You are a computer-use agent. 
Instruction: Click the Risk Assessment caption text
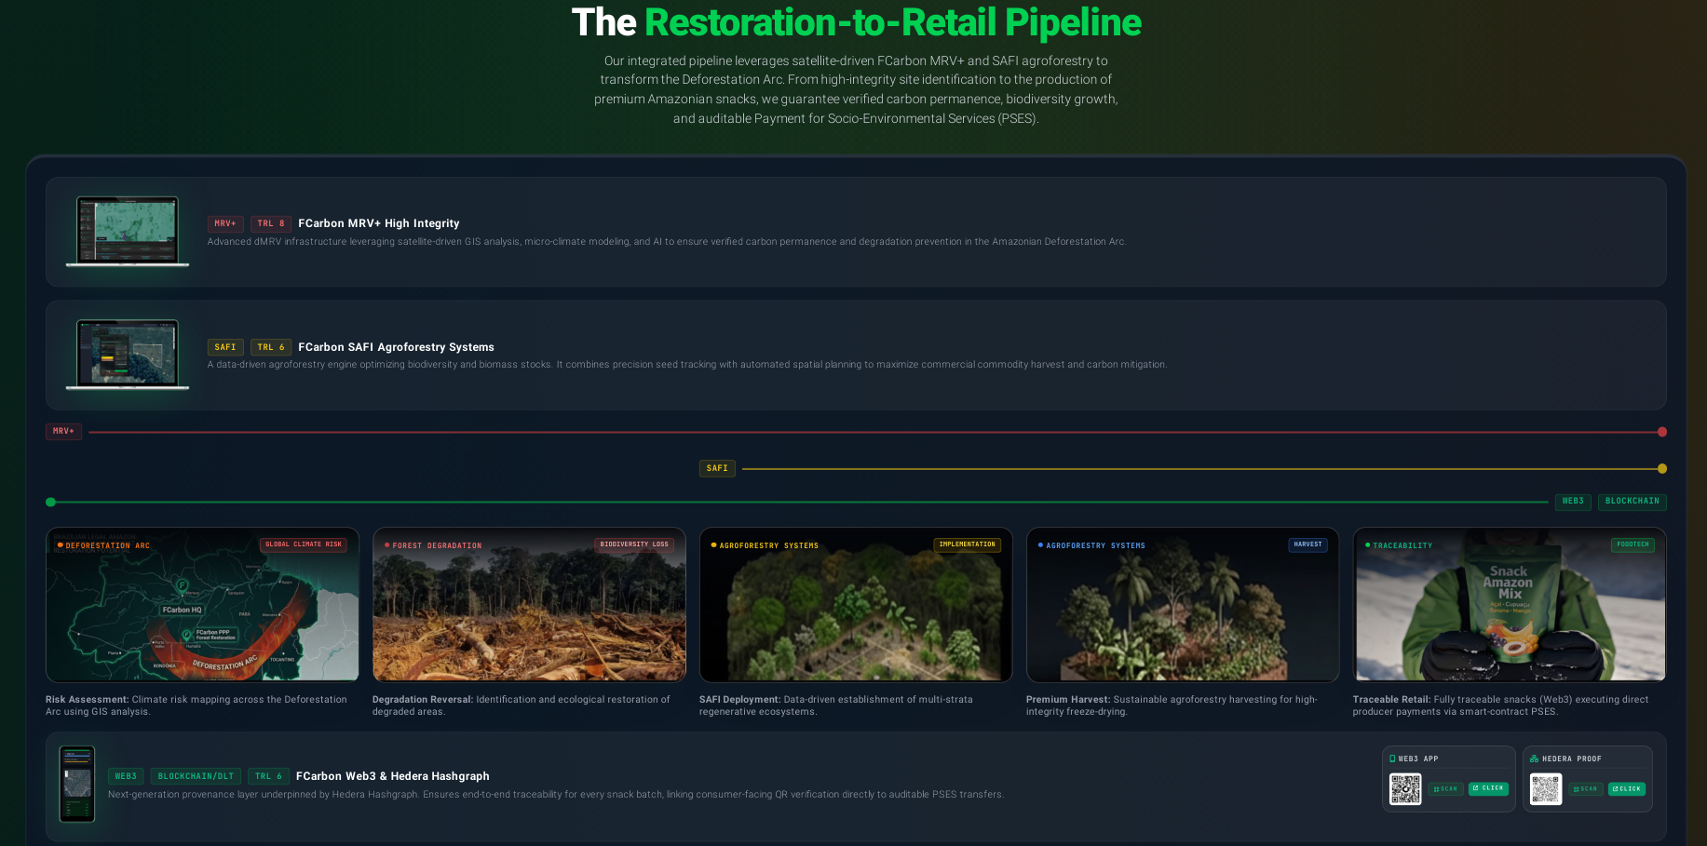click(196, 705)
